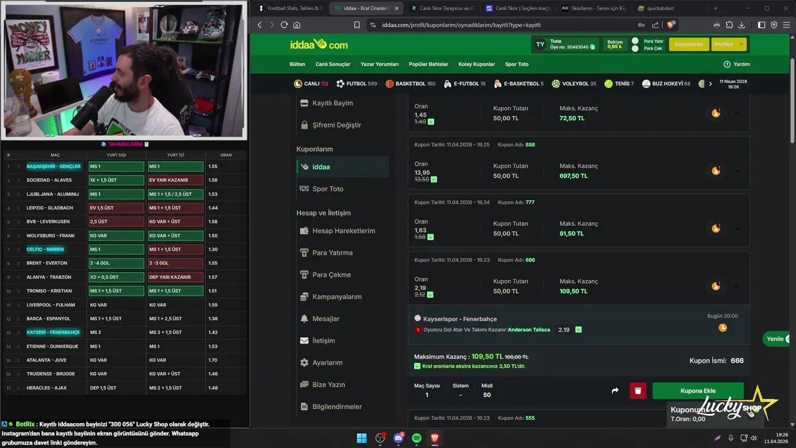Copy member number 50493040

click(593, 47)
